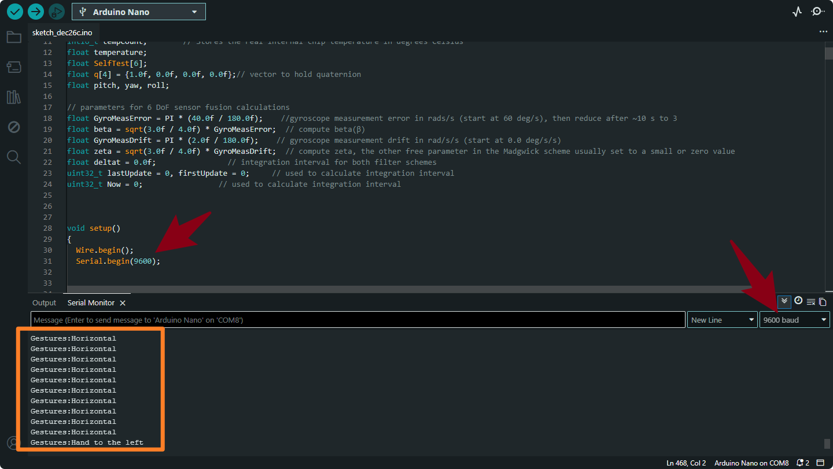Open the New Line ending dropdown

pyautogui.click(x=723, y=320)
